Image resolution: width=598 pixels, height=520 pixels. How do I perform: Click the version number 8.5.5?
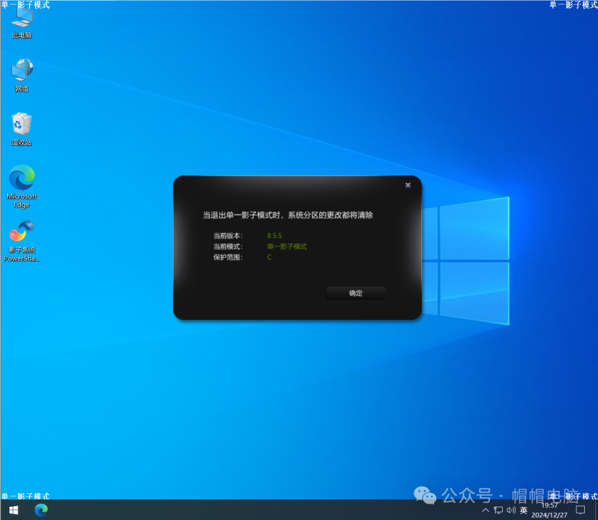coord(275,236)
